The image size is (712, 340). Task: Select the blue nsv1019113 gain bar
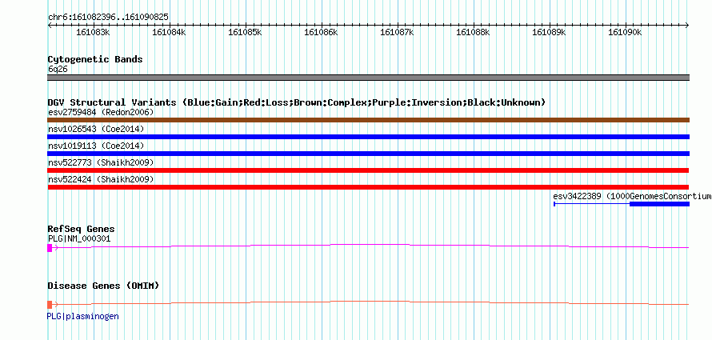pyautogui.click(x=368, y=154)
